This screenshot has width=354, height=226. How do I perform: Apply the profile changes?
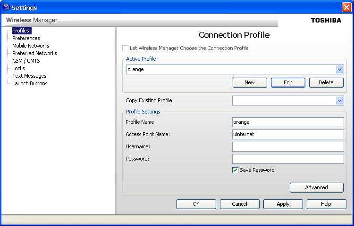click(x=283, y=204)
